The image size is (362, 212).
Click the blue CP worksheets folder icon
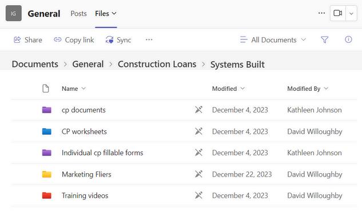pos(47,131)
